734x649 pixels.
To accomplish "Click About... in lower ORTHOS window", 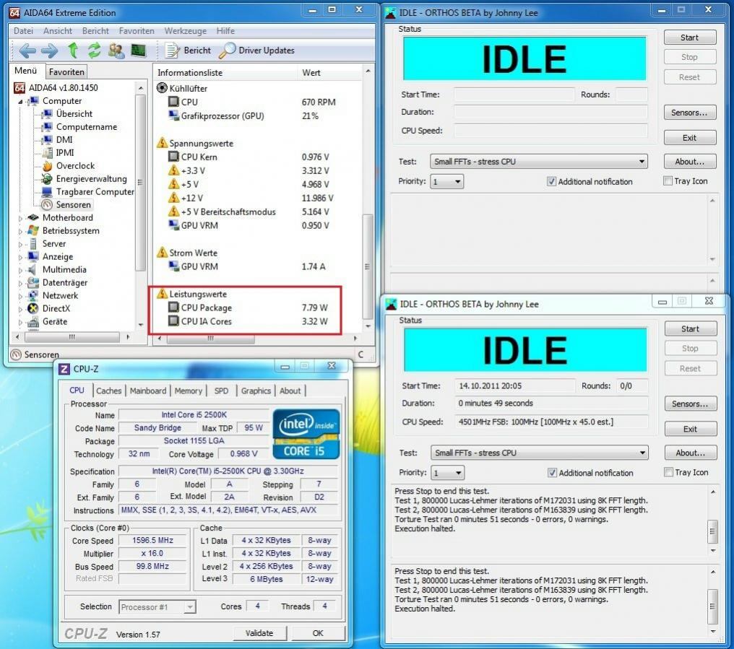I will tap(691, 453).
